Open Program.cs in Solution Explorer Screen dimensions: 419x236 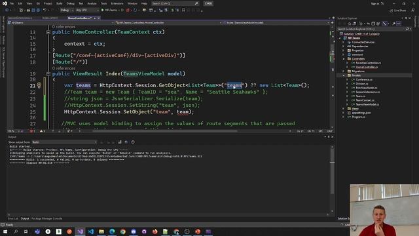pos(358,117)
